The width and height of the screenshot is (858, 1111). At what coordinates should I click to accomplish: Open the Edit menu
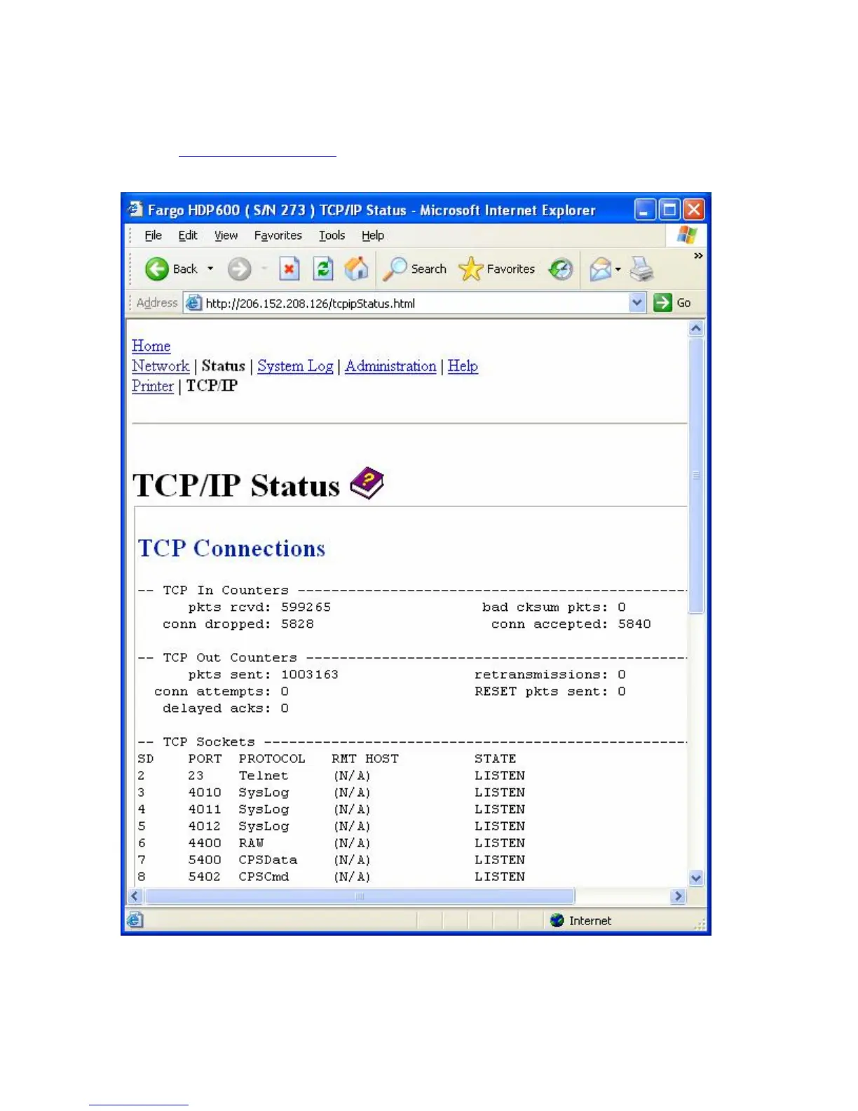click(188, 236)
